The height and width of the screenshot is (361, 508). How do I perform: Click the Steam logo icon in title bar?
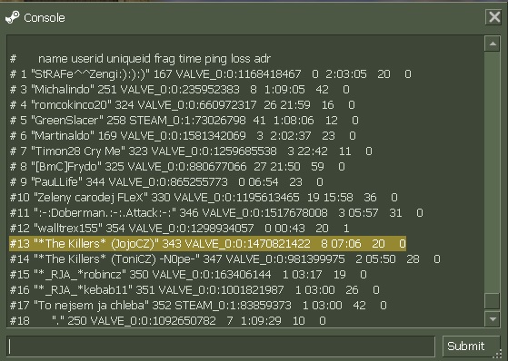pyautogui.click(x=12, y=17)
